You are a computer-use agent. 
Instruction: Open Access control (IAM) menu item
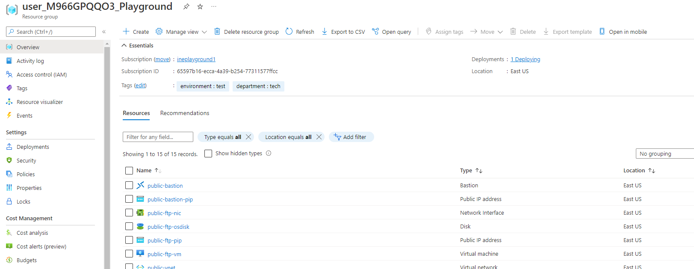41,74
